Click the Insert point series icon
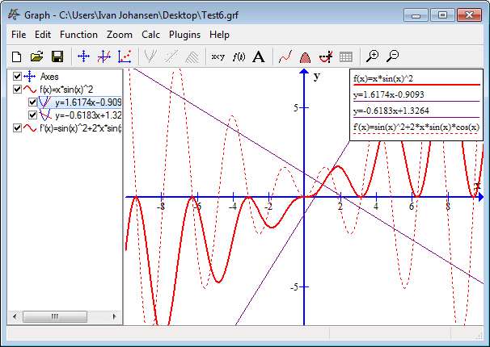490x347 pixels. [125, 56]
